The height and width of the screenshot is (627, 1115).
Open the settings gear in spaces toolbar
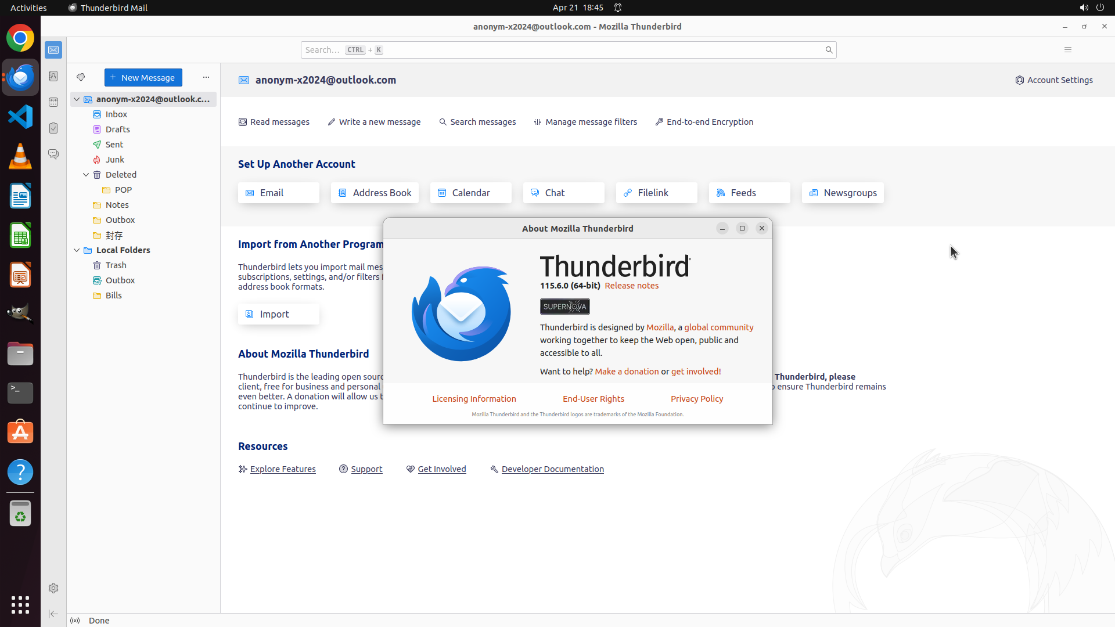coord(53,588)
